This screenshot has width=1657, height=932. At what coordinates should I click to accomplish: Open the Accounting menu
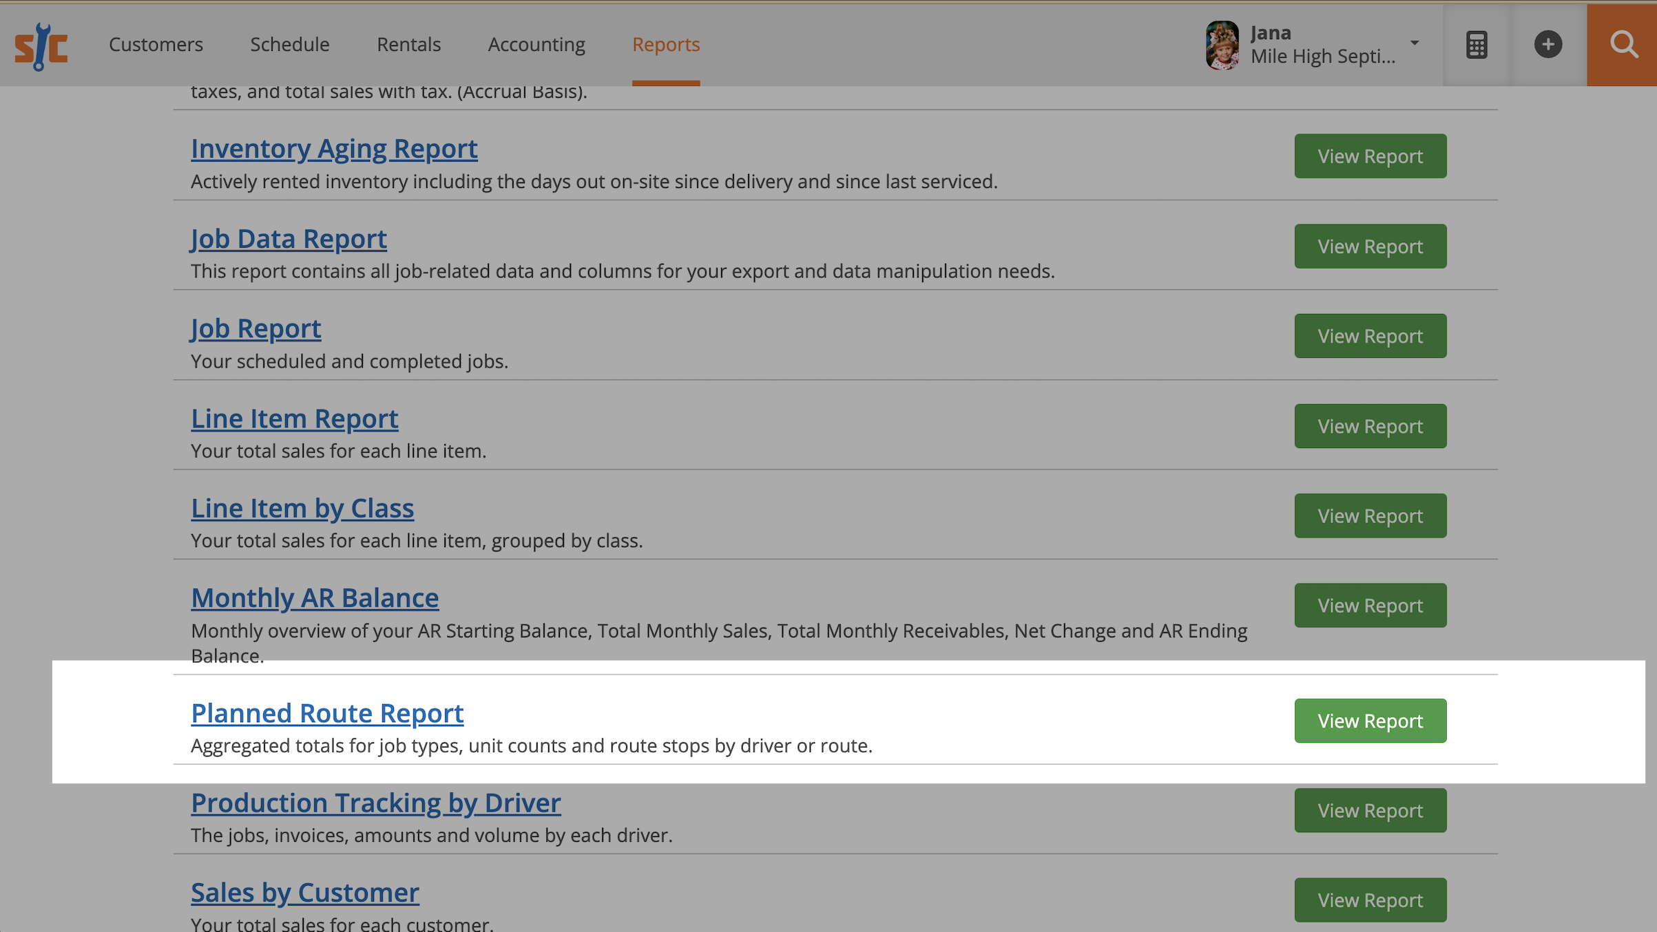[x=536, y=44]
